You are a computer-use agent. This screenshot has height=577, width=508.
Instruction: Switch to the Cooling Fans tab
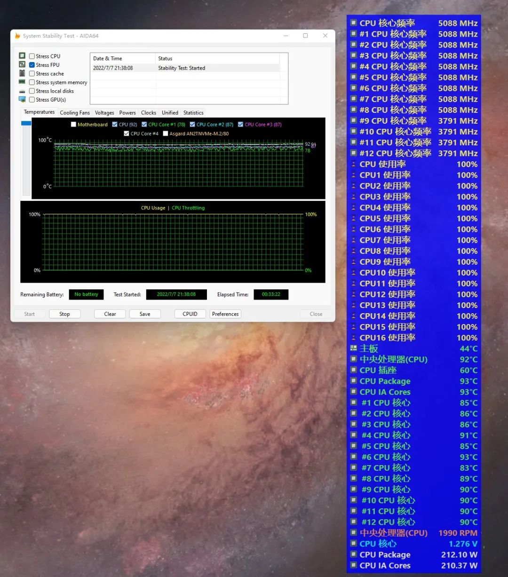pyautogui.click(x=74, y=112)
